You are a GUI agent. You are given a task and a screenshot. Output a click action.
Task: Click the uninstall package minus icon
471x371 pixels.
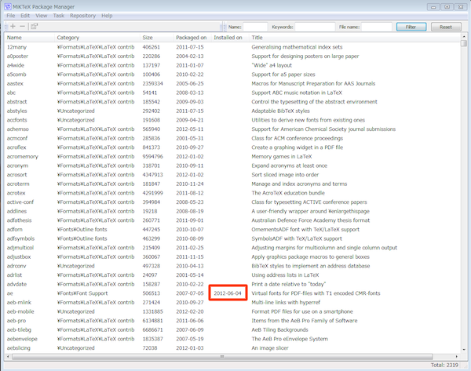point(23,27)
